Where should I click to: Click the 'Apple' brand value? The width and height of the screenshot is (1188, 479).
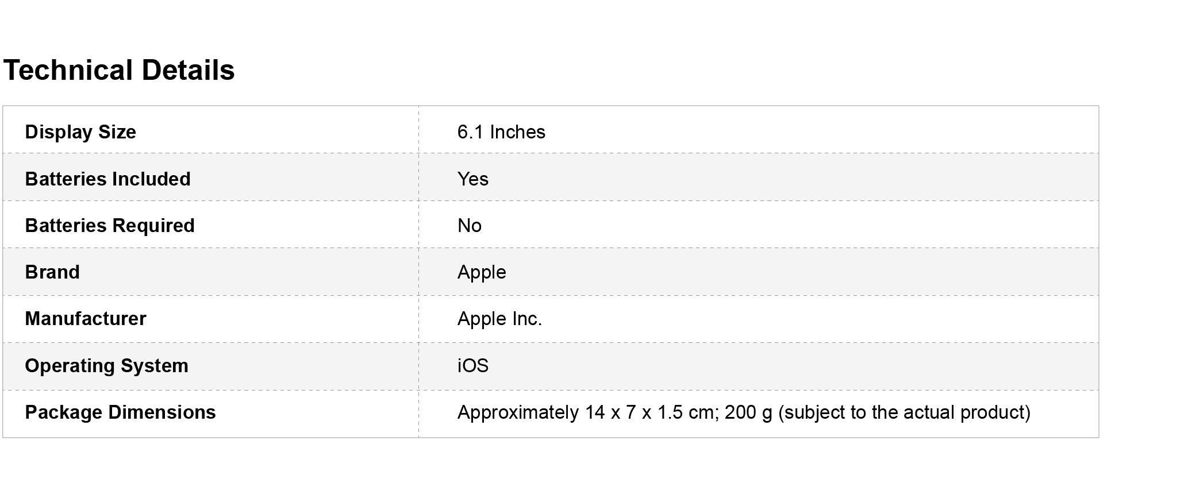(x=482, y=272)
